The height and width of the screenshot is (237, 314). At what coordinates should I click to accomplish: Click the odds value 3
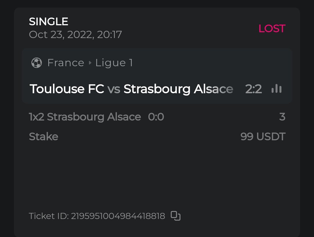point(282,117)
